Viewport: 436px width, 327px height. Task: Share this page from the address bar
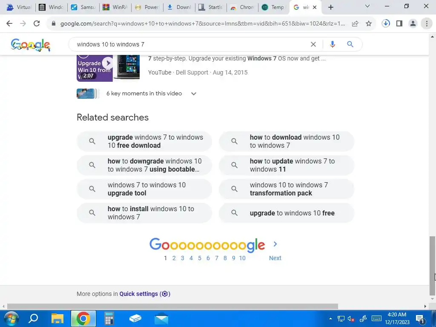(x=355, y=24)
